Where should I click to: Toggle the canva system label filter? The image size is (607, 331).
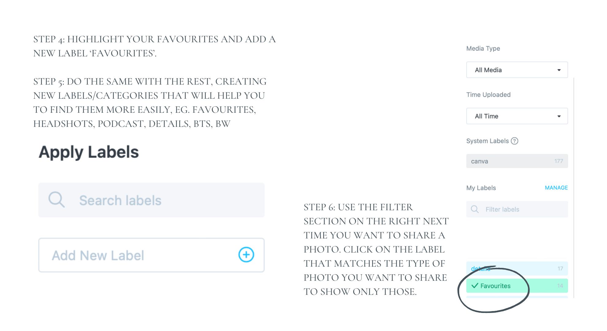(517, 161)
